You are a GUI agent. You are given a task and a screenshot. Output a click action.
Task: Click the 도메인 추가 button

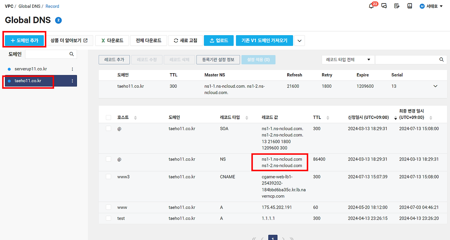pyautogui.click(x=25, y=40)
